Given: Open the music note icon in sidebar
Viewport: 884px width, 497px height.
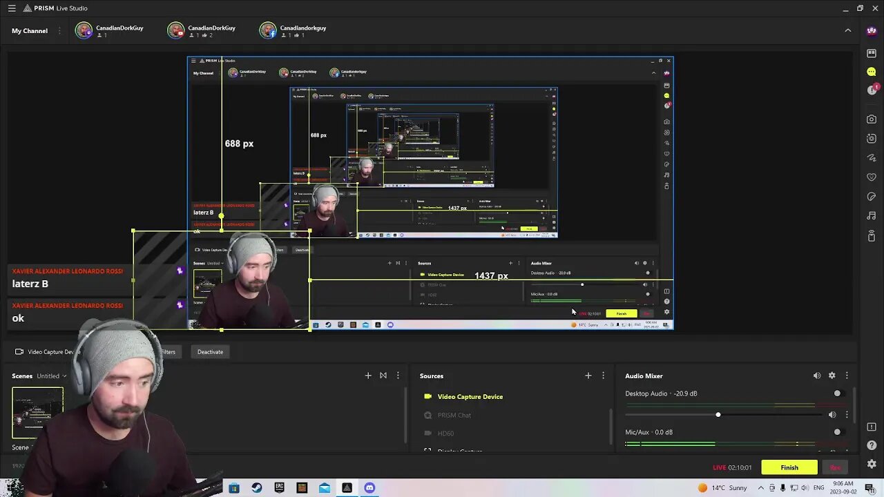Looking at the screenshot, I should point(872,216).
